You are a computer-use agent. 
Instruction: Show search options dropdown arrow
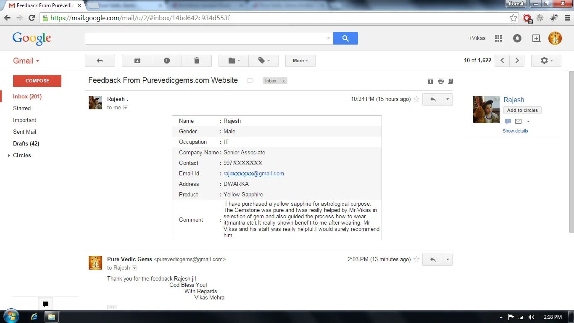[329, 38]
